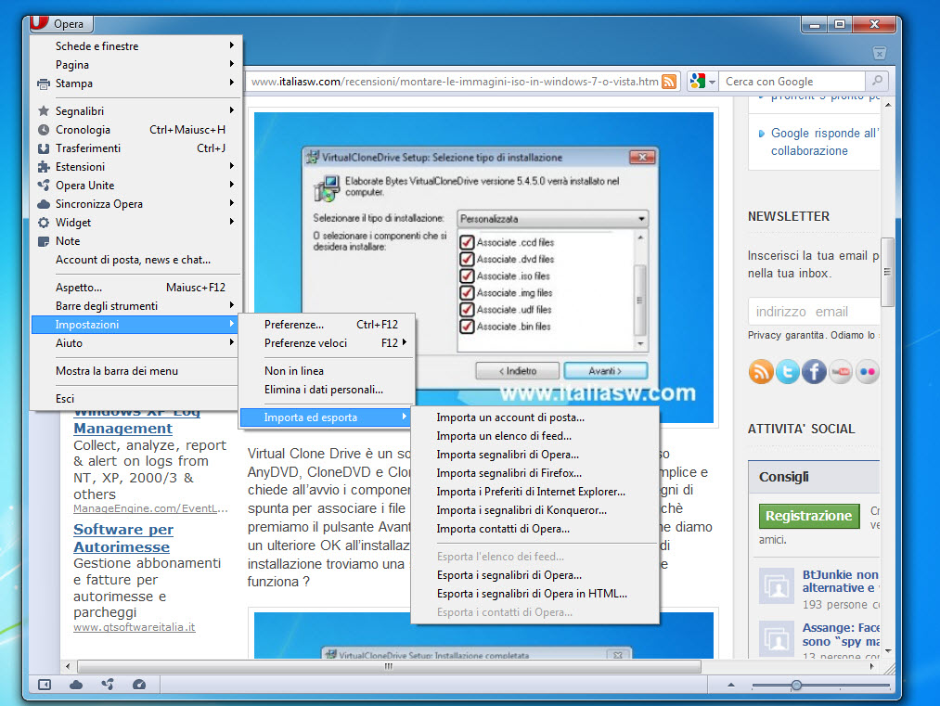Click the Facebook social icon
This screenshot has height=706, width=940.
(814, 372)
